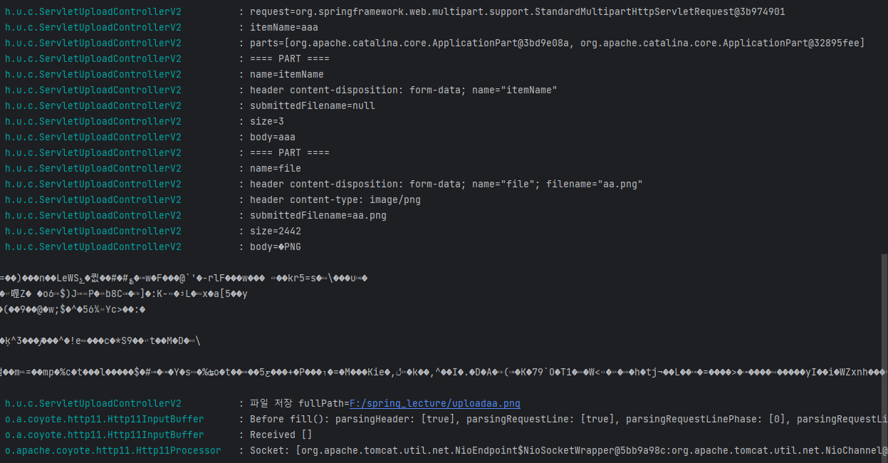Click the binary output line containing Yc>
This screenshot has width=888, height=463.
[x=73, y=309]
